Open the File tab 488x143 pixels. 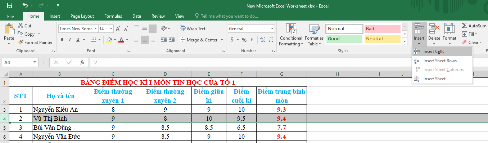pos(10,16)
